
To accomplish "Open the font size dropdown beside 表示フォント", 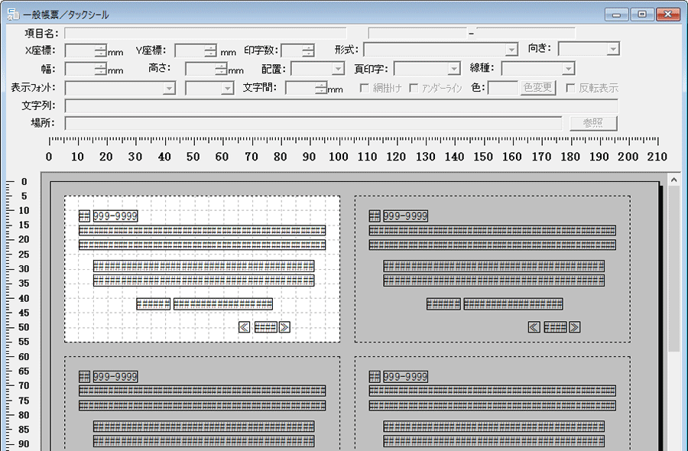I will [227, 88].
